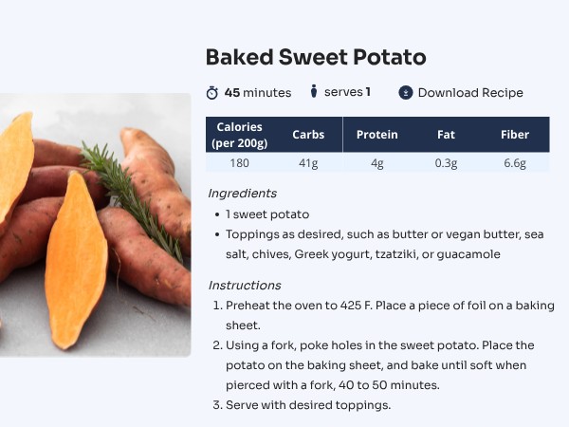Select the Fat column header

(446, 135)
